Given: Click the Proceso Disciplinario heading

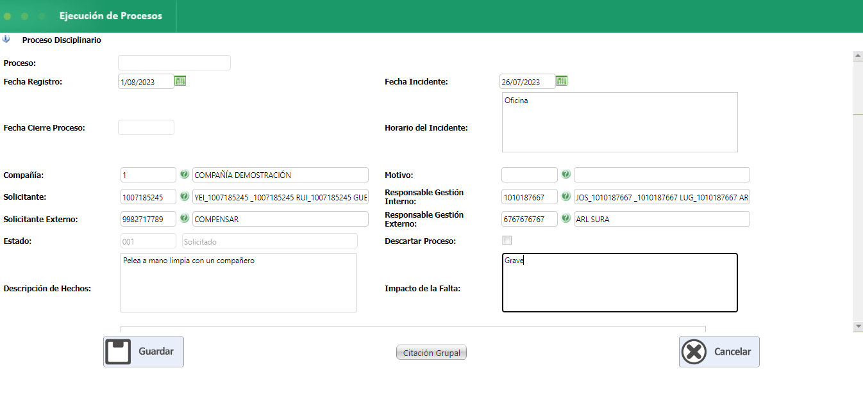Looking at the screenshot, I should [x=62, y=40].
